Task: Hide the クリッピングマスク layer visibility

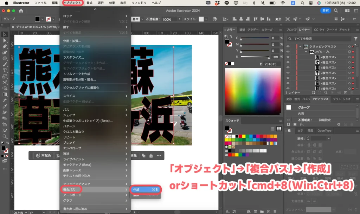Action: (288, 47)
